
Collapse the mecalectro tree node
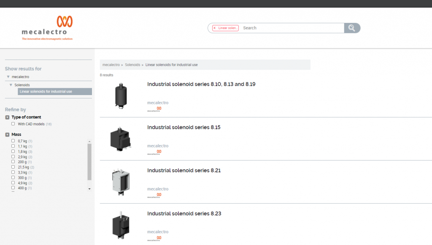(8, 77)
